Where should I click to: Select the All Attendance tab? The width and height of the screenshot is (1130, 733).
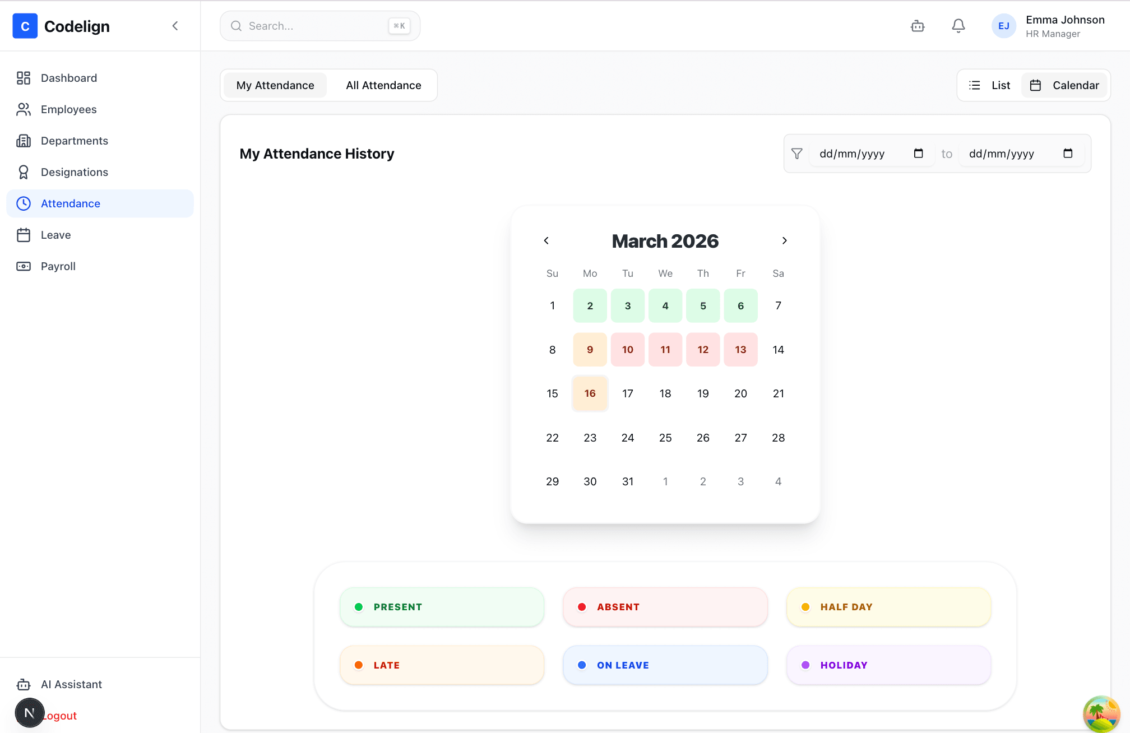click(383, 85)
